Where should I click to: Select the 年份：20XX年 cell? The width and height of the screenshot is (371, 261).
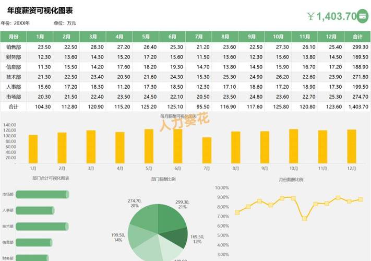click(x=16, y=23)
